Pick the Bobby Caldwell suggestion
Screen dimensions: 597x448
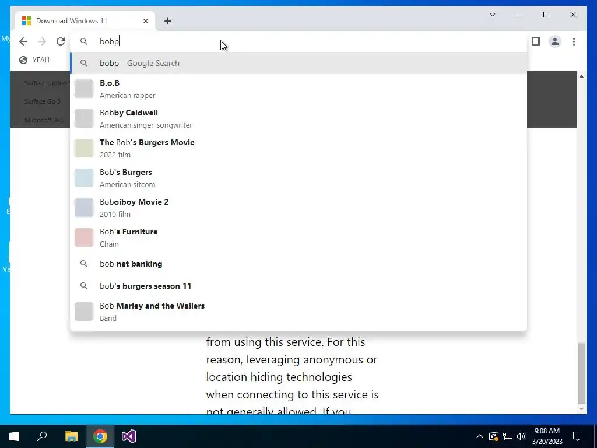[x=299, y=118]
